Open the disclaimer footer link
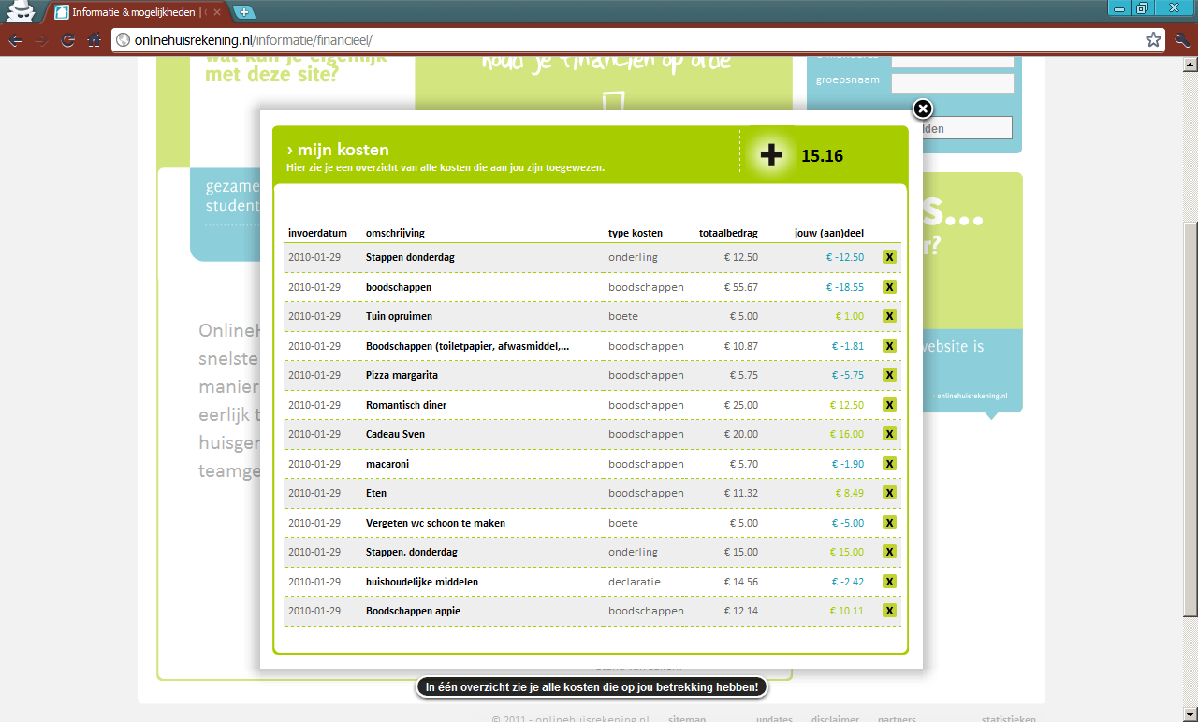 pos(835,718)
